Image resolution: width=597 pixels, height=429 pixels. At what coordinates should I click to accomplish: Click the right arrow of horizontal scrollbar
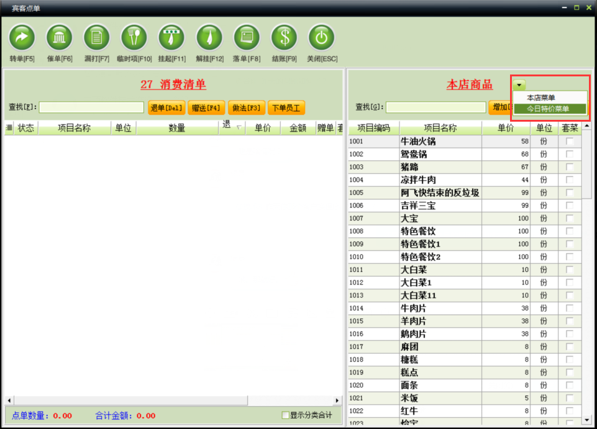(x=337, y=400)
